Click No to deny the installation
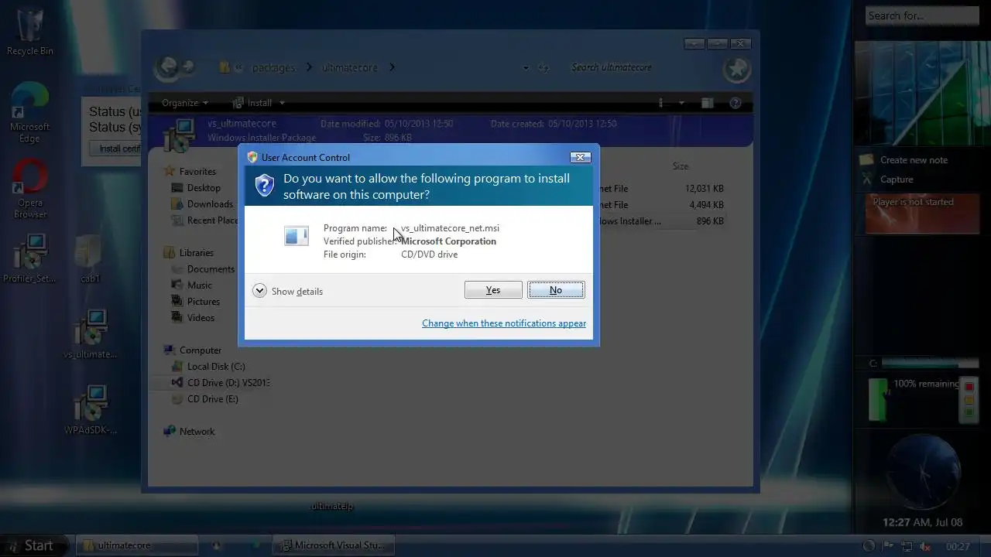This screenshot has height=557, width=991. click(x=556, y=290)
